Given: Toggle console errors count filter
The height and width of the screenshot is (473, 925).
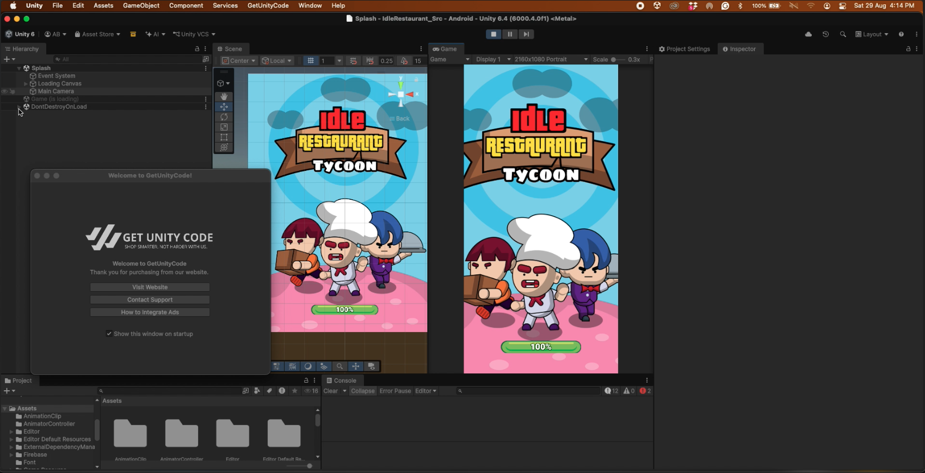Looking at the screenshot, I should point(645,391).
